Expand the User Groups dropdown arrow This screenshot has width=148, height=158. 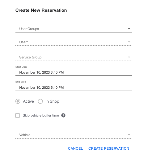129,29
